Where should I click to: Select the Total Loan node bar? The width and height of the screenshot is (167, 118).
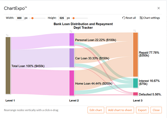[8, 65]
